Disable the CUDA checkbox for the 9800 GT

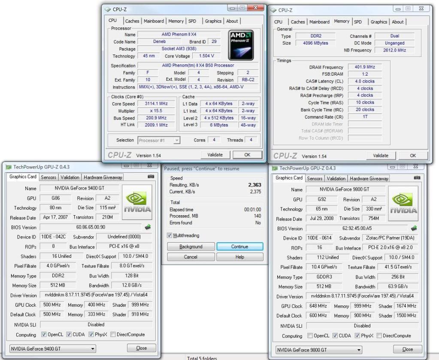pos(336,336)
